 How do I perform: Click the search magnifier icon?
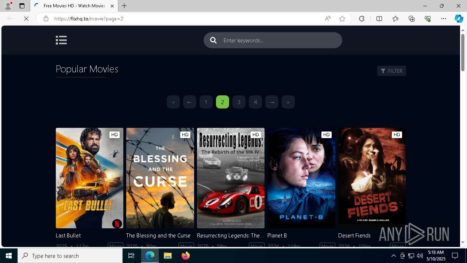[213, 40]
